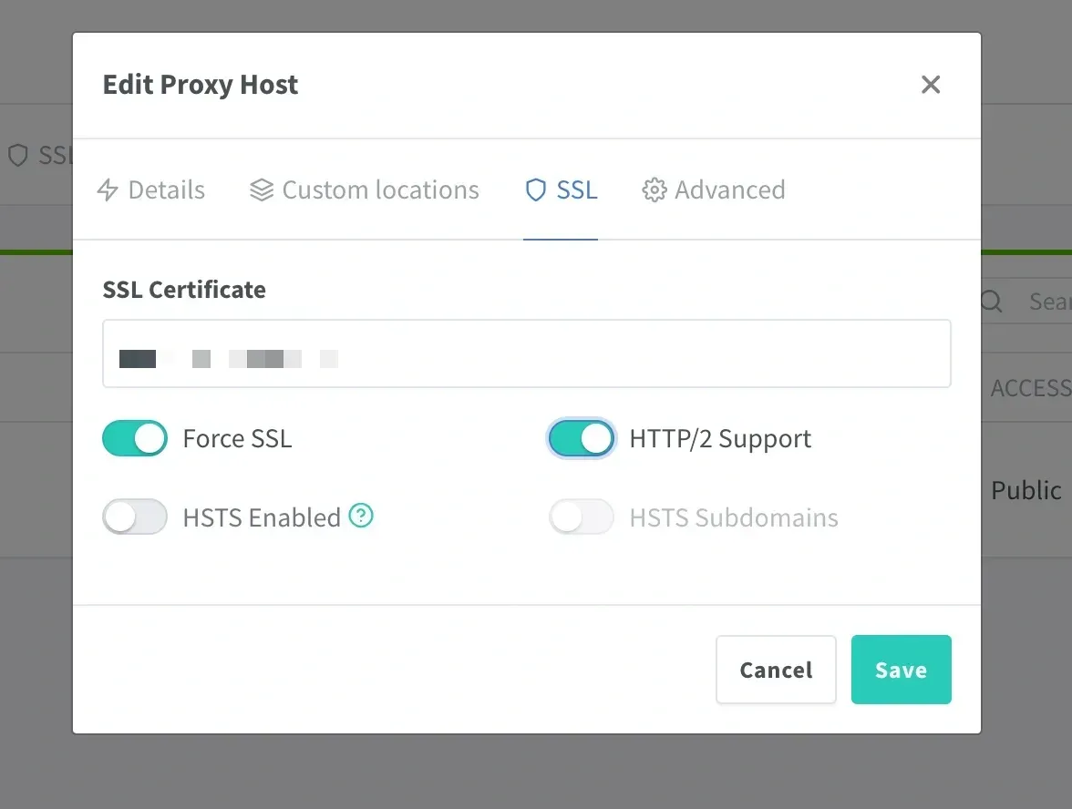Screen dimensions: 1072x809
Task: Click the HSTS Enabled label text
Action: 262,517
